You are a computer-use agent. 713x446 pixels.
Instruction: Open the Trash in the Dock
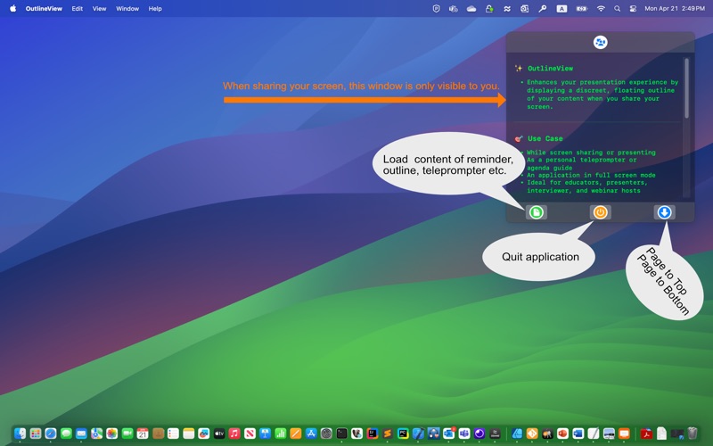(x=693, y=434)
